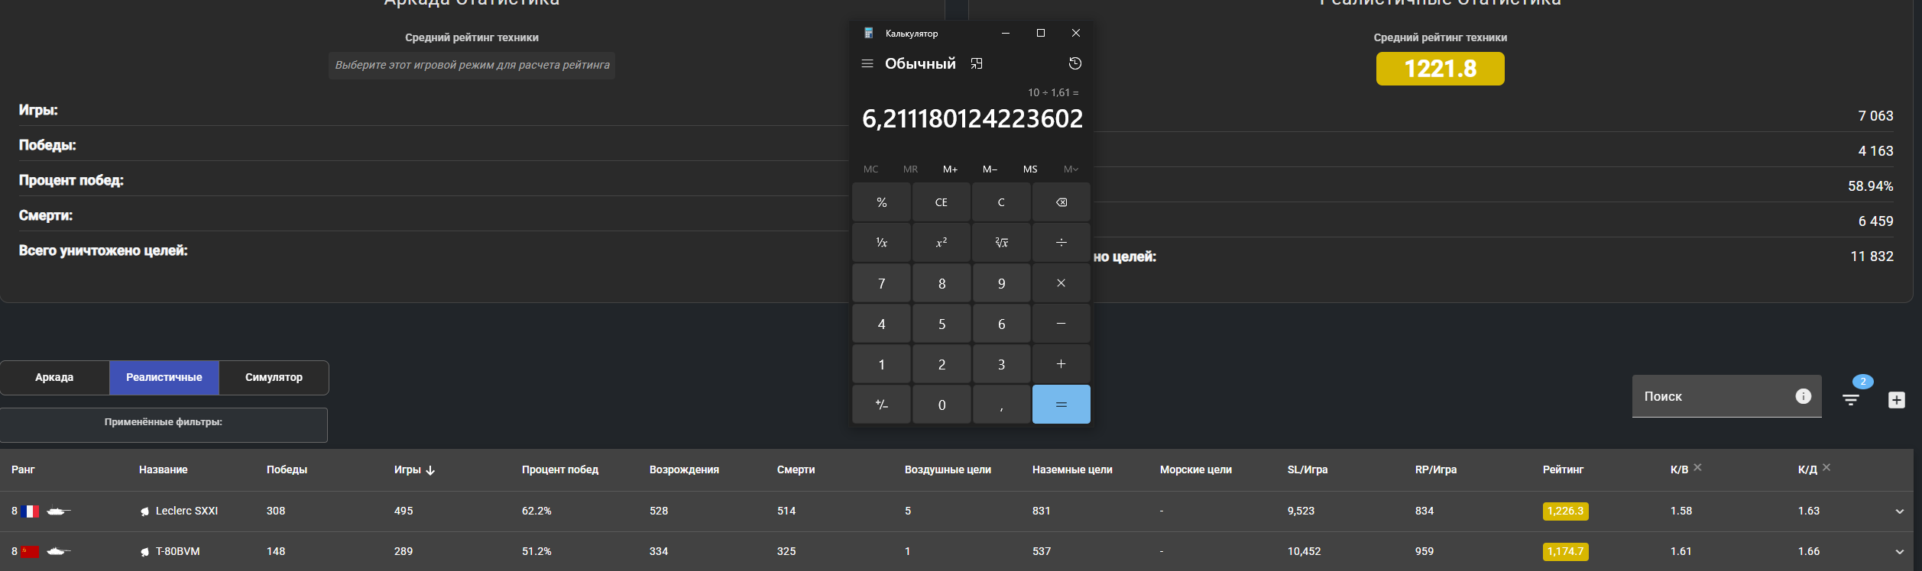The height and width of the screenshot is (571, 1922).
Task: Expand the T-80BVM row details
Action: (x=1899, y=552)
